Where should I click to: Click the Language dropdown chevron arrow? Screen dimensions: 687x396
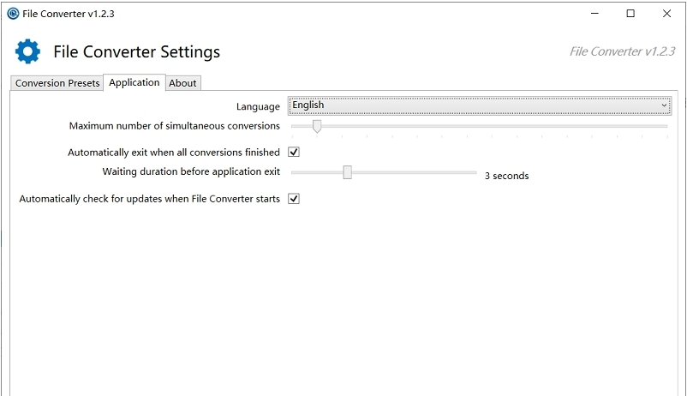click(x=664, y=105)
